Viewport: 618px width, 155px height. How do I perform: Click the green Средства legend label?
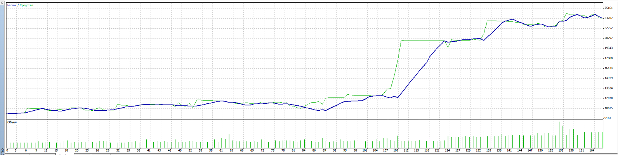coord(26,5)
